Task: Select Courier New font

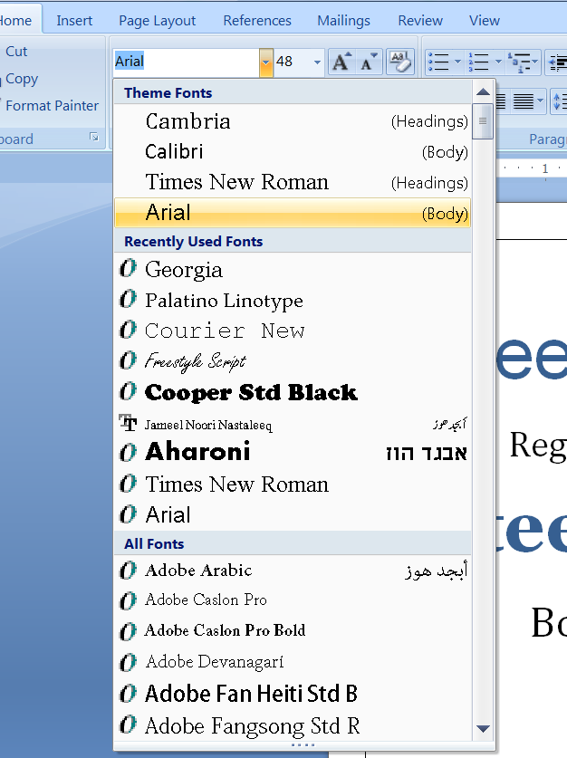Action: pos(293,331)
